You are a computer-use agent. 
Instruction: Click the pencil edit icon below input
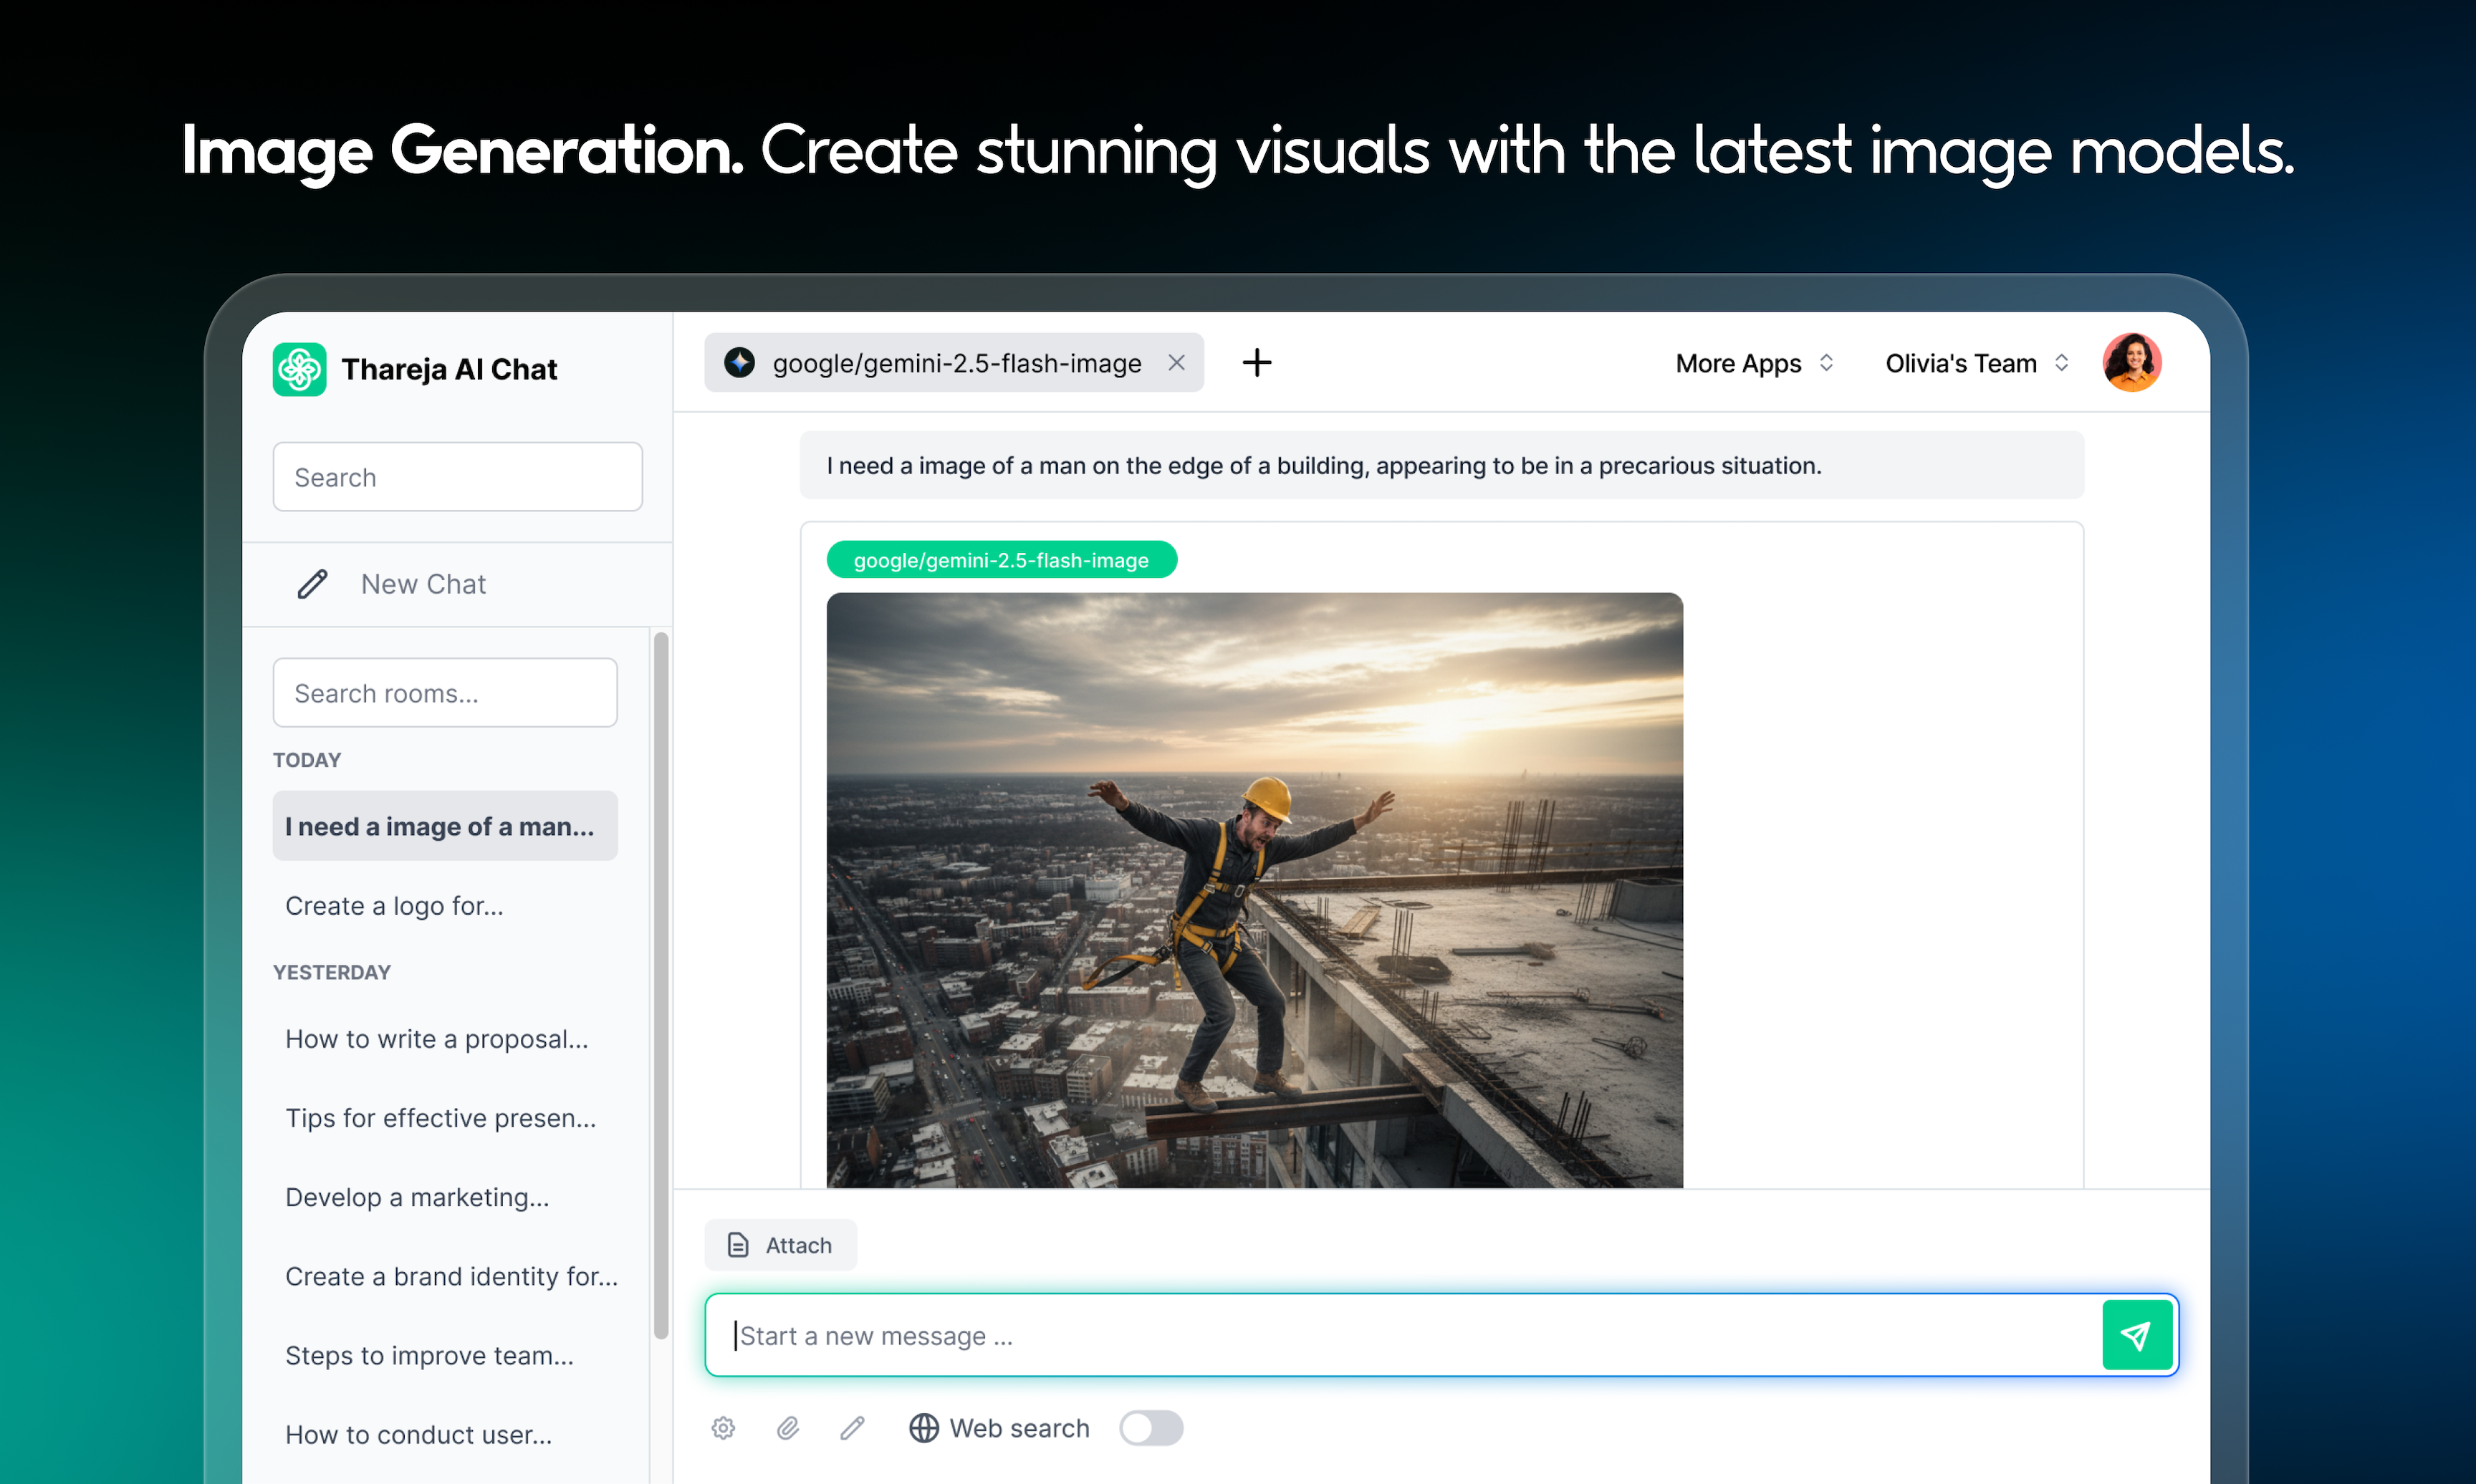[852, 1428]
